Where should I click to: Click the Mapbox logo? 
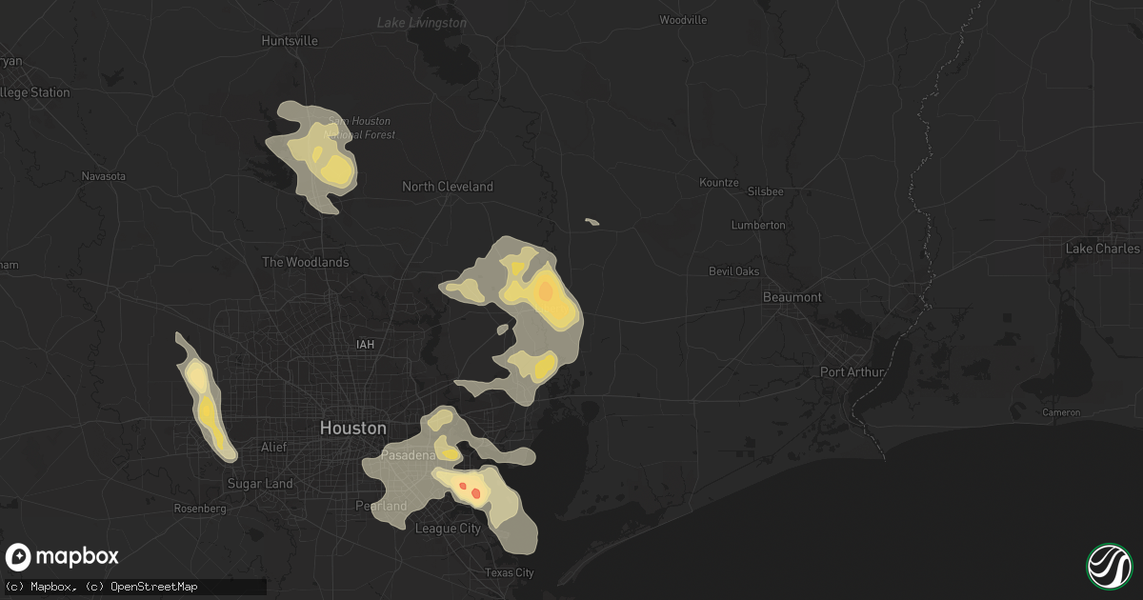tap(62, 557)
